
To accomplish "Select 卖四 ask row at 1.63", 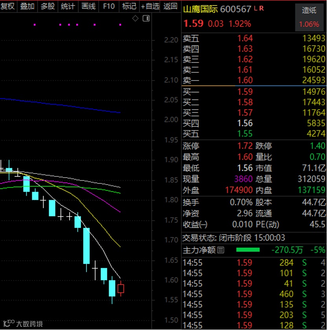I will 254,49.
